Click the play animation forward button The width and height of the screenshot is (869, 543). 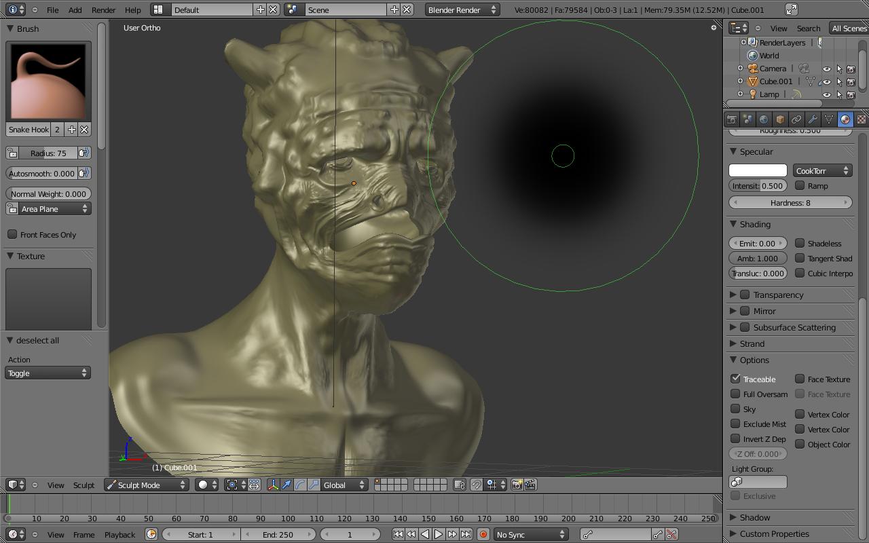point(439,534)
